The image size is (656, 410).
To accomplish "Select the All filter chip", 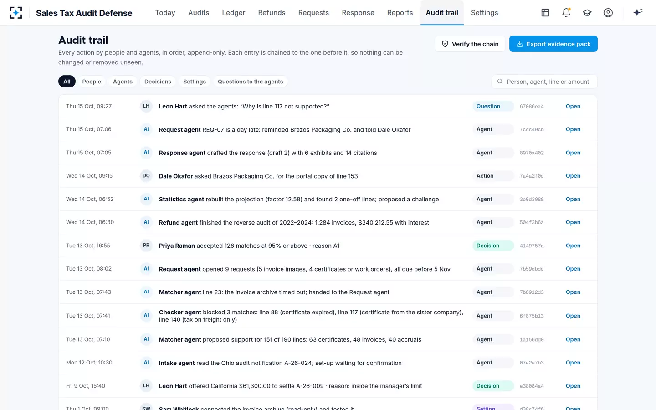I will point(67,82).
